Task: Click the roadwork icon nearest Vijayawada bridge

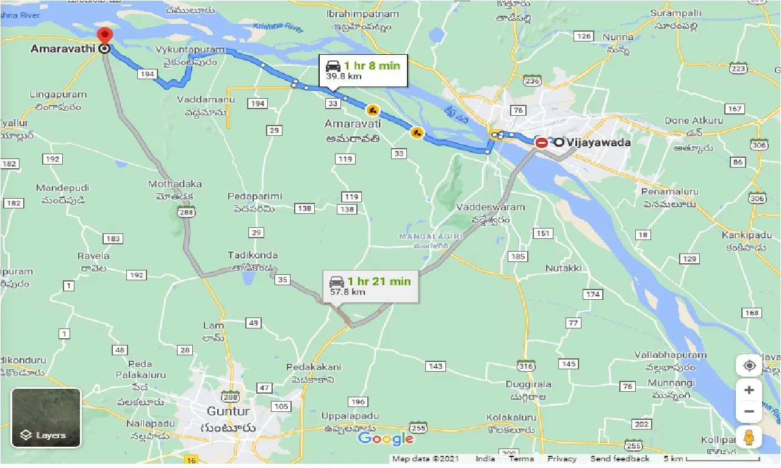Action: click(417, 132)
